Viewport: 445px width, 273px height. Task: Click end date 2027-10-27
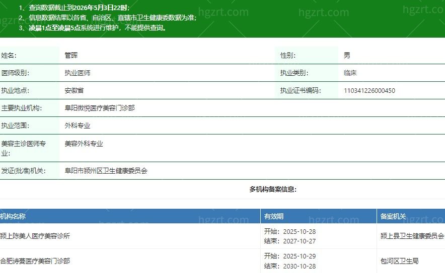point(300,241)
